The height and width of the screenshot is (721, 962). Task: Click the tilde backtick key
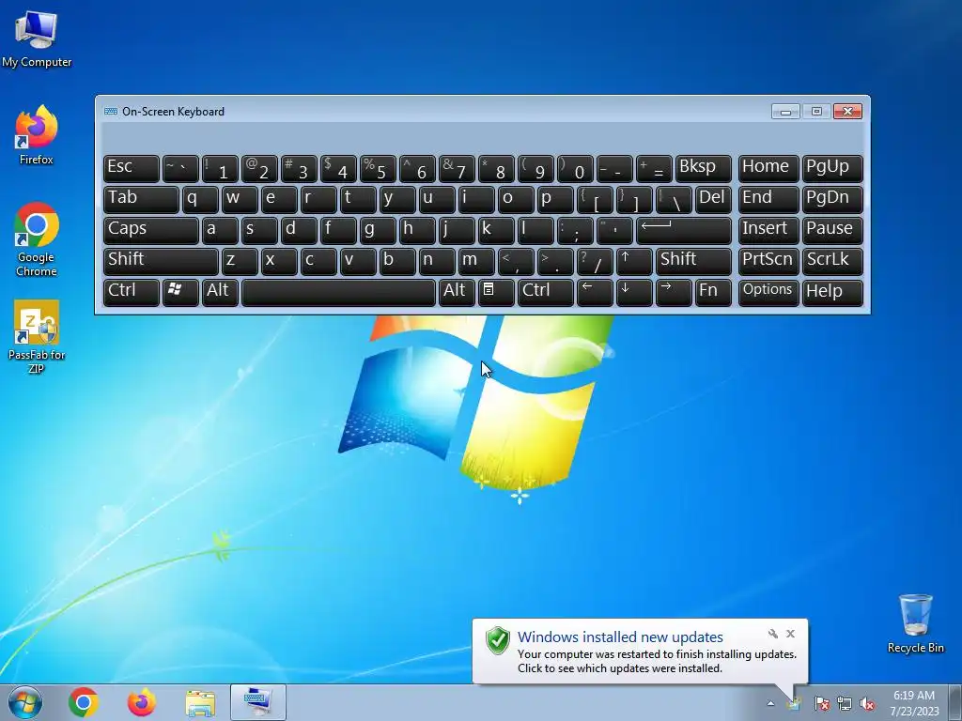[x=180, y=169]
